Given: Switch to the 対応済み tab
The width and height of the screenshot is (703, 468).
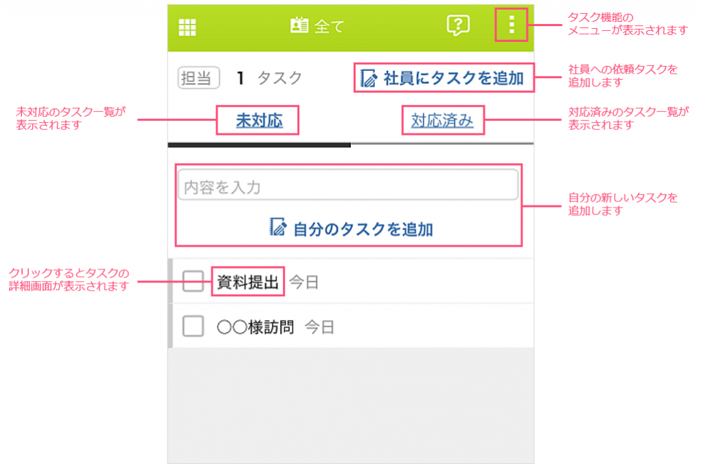Looking at the screenshot, I should [442, 120].
